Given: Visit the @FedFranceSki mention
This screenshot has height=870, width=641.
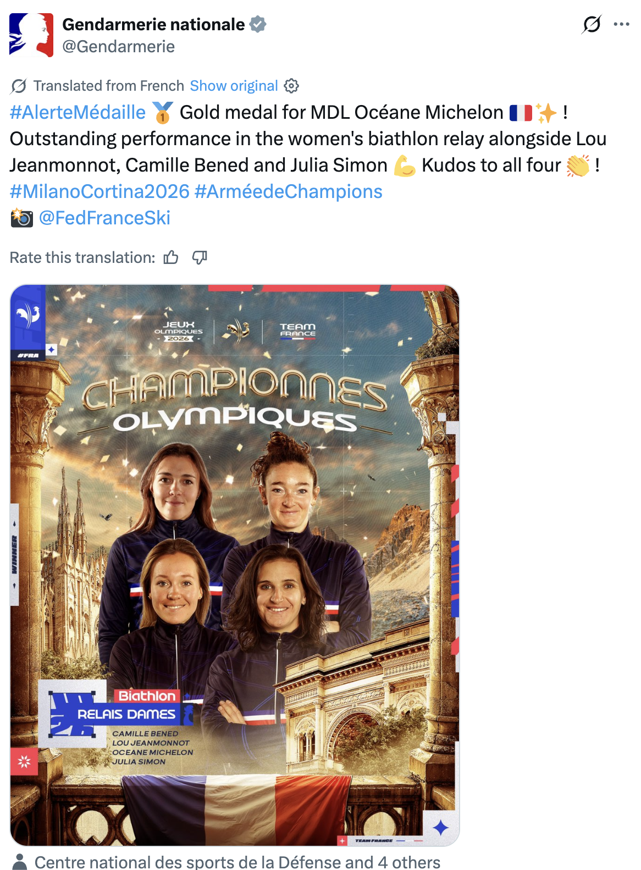Looking at the screenshot, I should (x=104, y=218).
